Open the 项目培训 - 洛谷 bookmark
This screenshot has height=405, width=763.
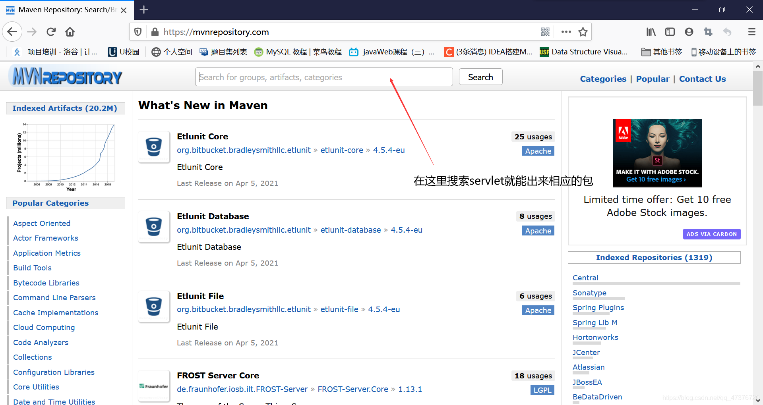(x=56, y=52)
